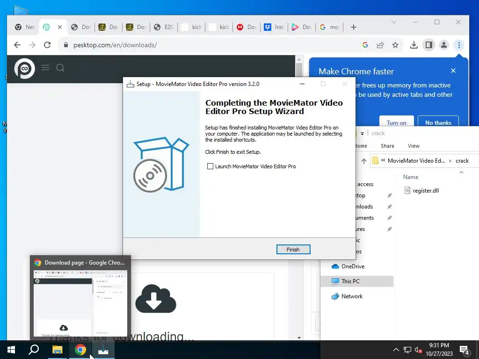
Task: Expand hidden path chevrons in Explorer
Action: point(383,160)
